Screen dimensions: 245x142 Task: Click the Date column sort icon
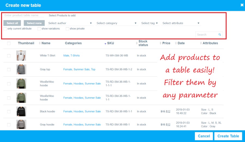tap(176, 43)
